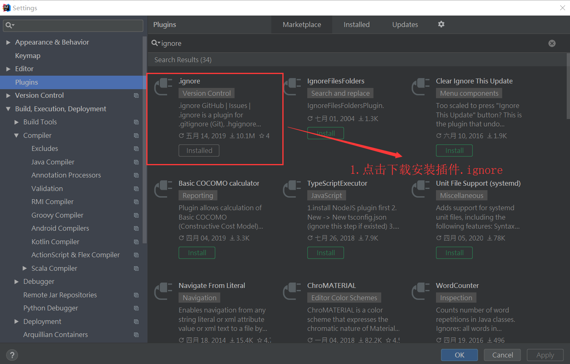Image resolution: width=570 pixels, height=364 pixels.
Task: Click project-level icon beside Java Compiler
Action: (136, 162)
